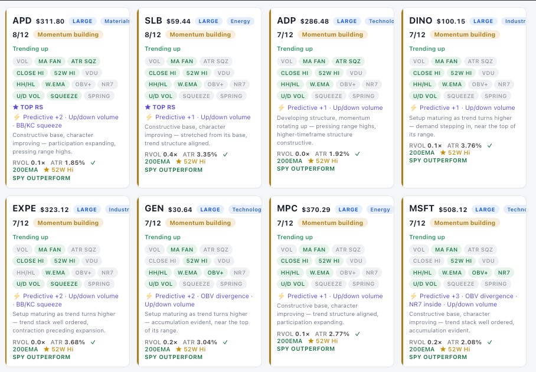Click 'OBV divergence' text on GEN card

[225, 296]
